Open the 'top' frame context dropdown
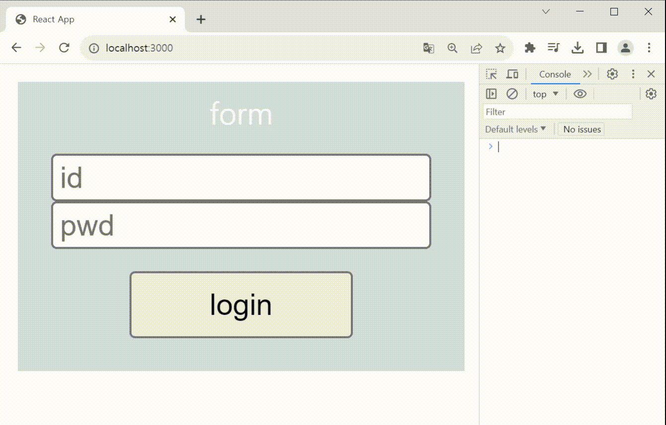 (x=545, y=93)
